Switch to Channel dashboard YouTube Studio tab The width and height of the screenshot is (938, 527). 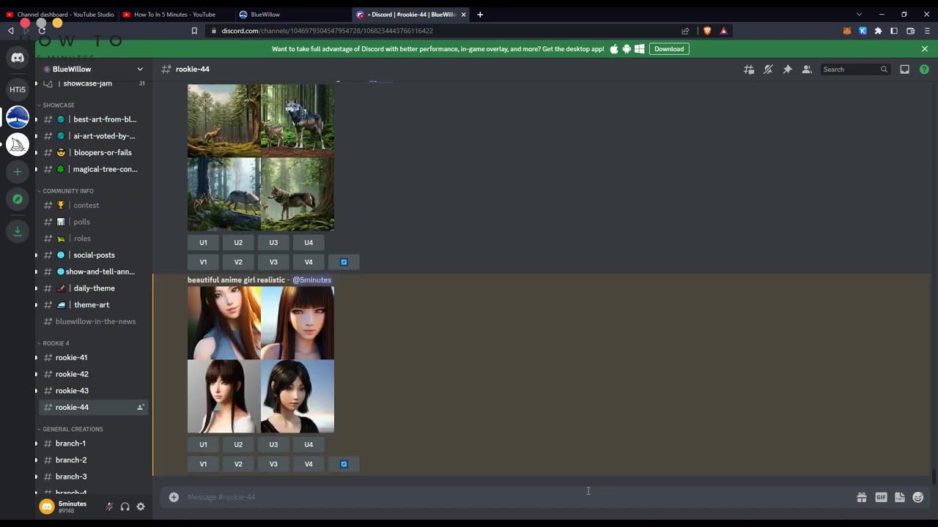point(59,14)
